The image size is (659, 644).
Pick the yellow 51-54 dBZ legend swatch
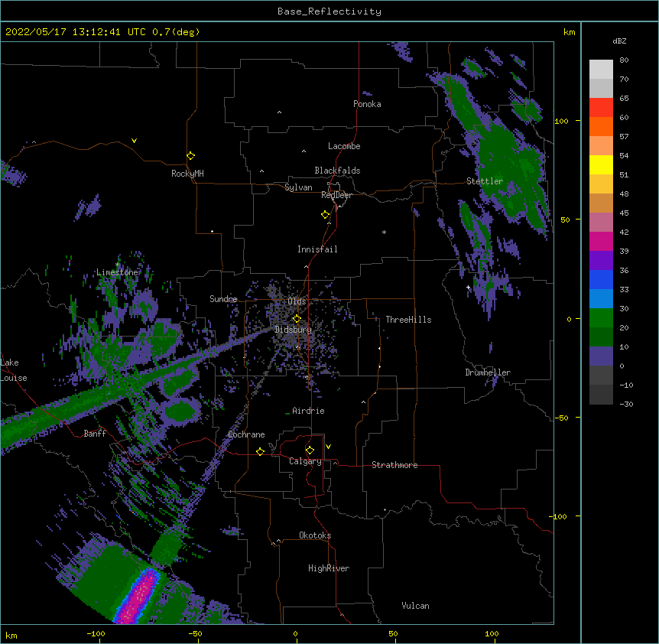point(601,165)
